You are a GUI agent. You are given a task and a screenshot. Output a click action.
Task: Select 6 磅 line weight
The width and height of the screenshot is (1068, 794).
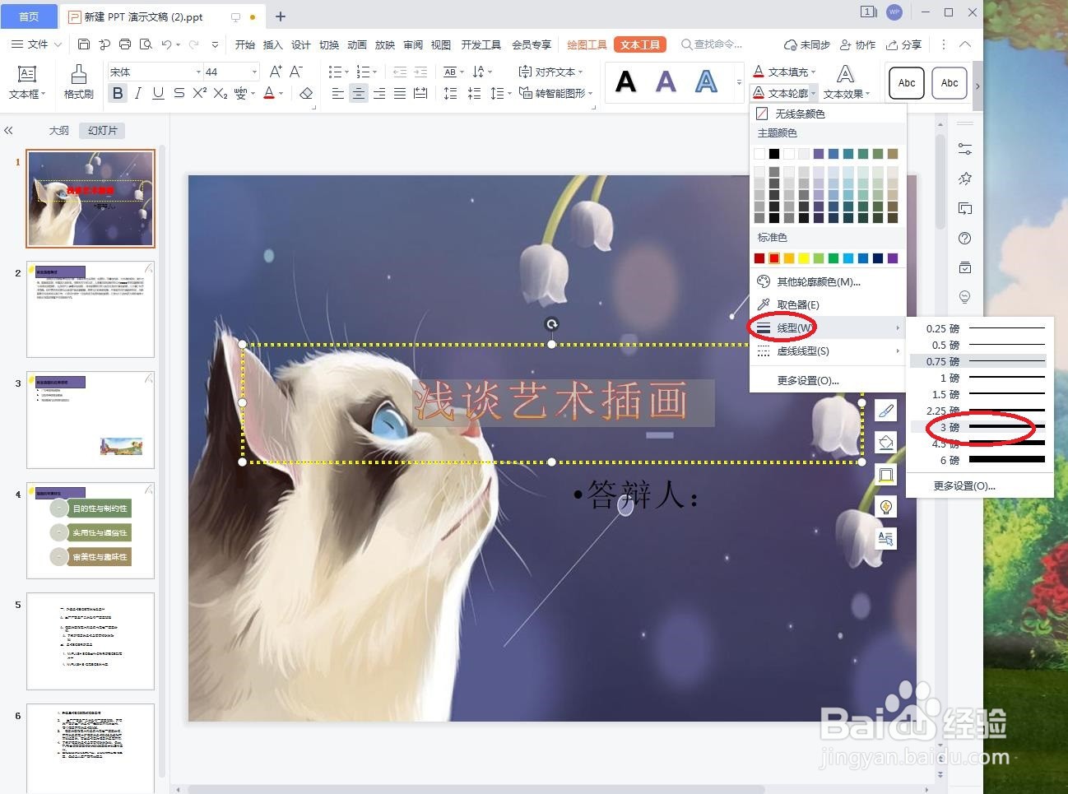tap(979, 460)
